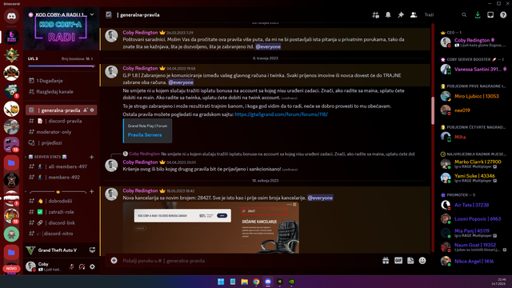Image resolution: width=512 pixels, height=288 pixels.
Task: Open dobrodošli channel
Action: 61,201
